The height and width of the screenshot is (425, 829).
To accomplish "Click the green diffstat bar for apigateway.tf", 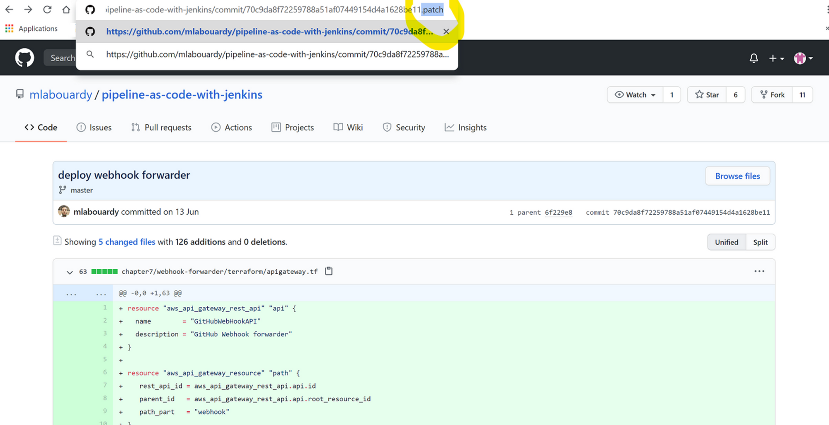I will (x=104, y=272).
